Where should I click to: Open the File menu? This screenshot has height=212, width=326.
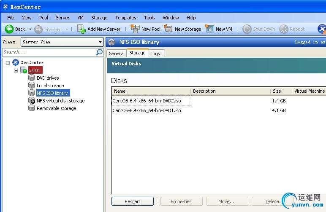tap(11, 18)
